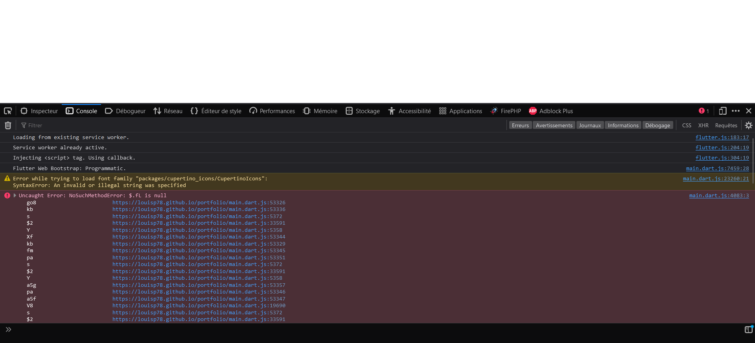The height and width of the screenshot is (343, 755).
Task: Select stack frame name go8
Action: coord(31,203)
